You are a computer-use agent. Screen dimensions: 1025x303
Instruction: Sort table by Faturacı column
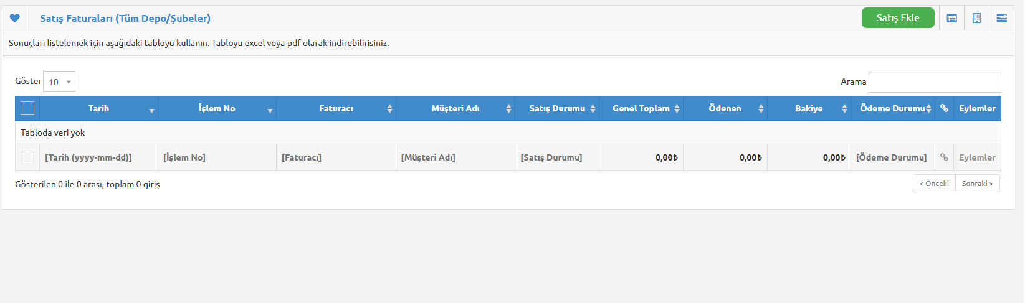pos(336,108)
